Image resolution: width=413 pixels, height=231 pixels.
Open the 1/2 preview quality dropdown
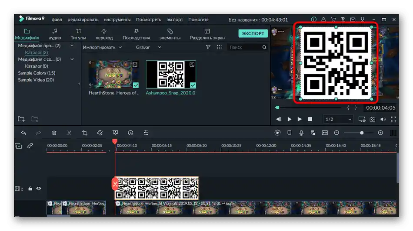coord(338,119)
